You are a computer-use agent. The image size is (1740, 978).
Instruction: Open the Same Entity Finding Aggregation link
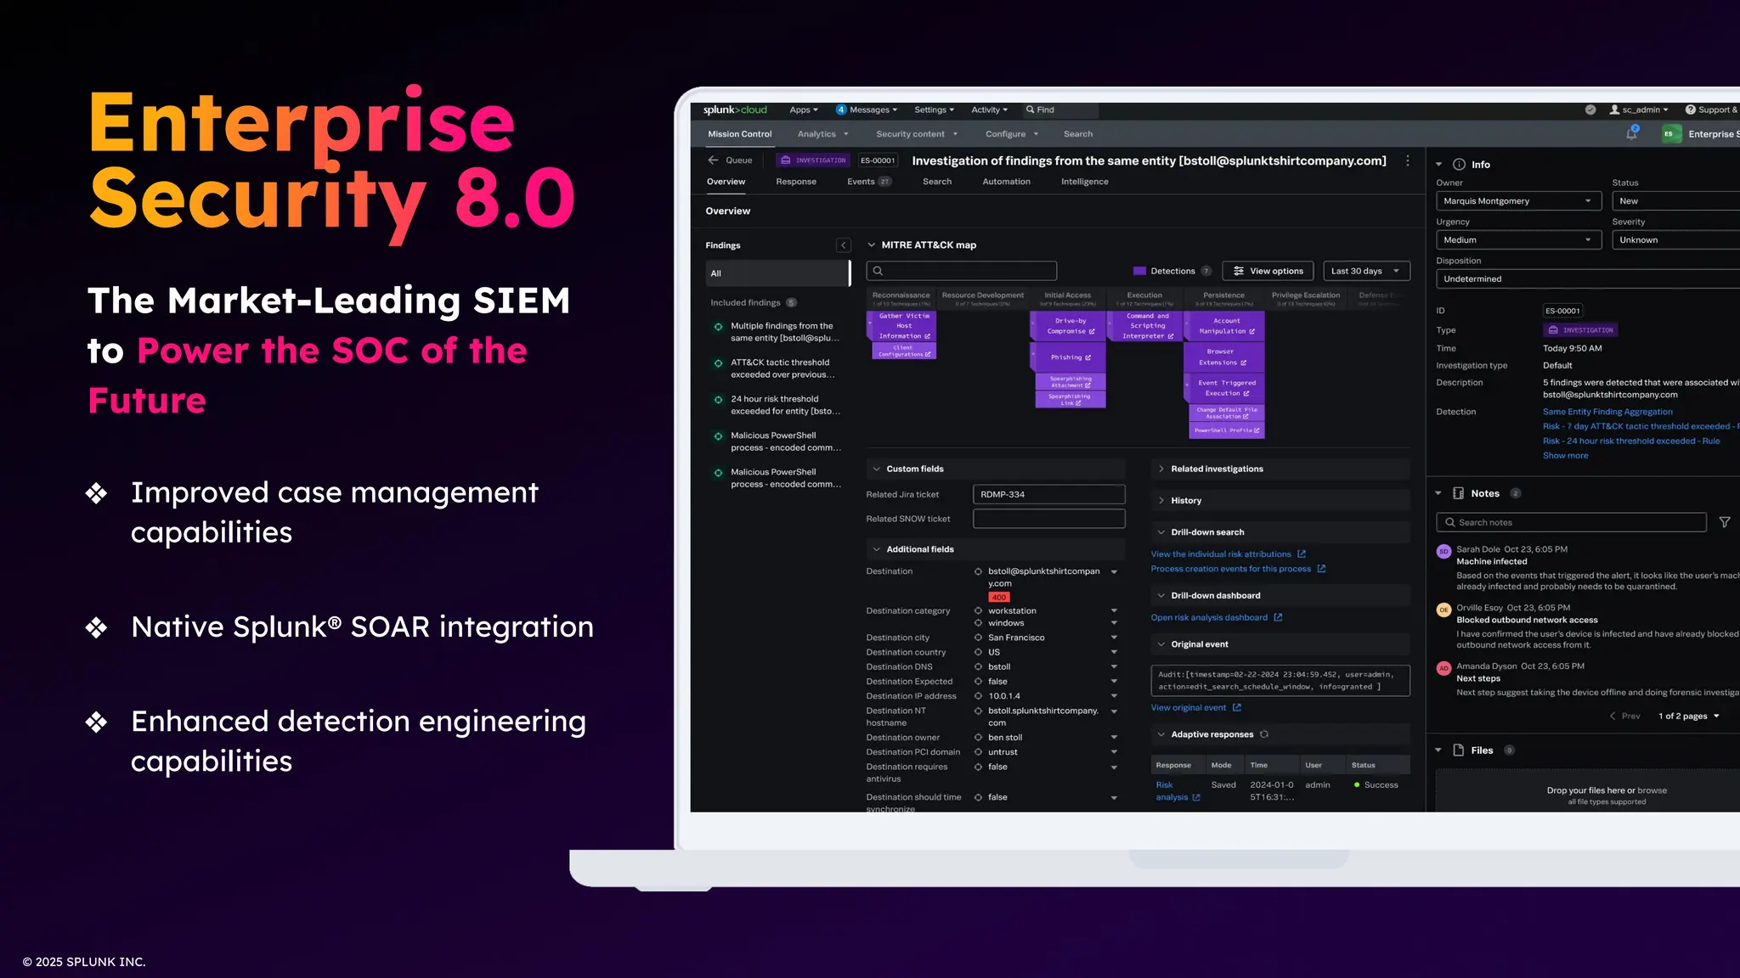click(1607, 412)
